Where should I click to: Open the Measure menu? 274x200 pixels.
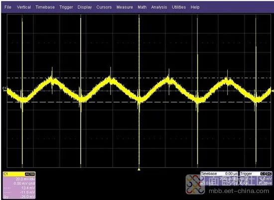125,7
